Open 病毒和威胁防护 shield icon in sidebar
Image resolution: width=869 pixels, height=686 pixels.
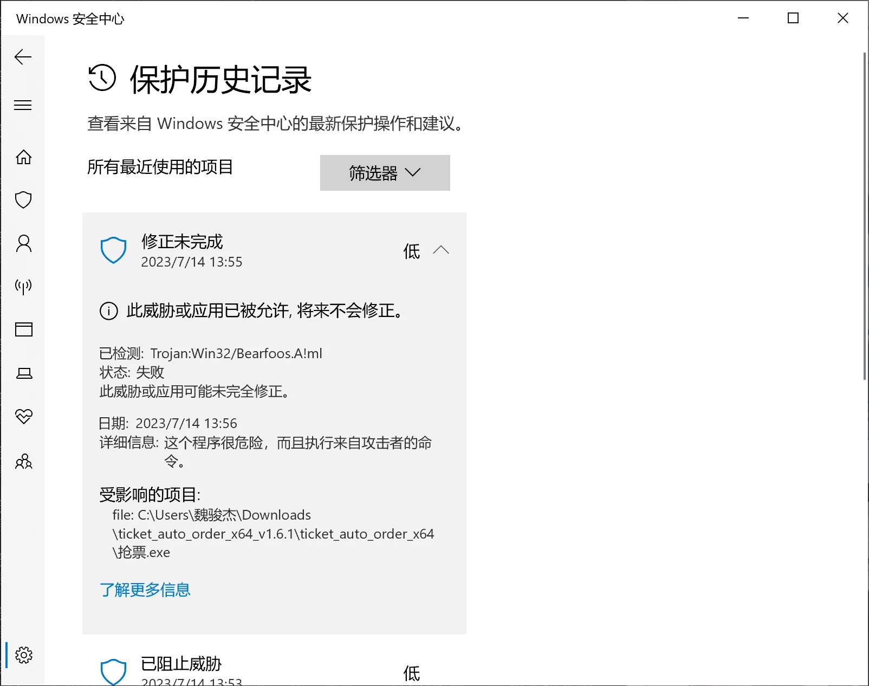coord(23,200)
